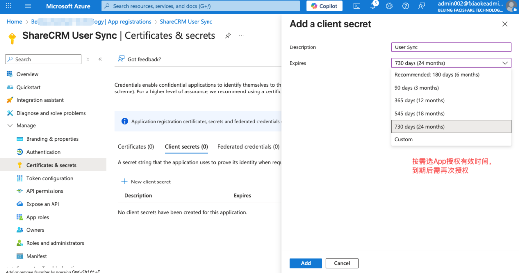This screenshot has height=273, width=519.
Task: Open Federated credentials (0) tab
Action: tap(248, 147)
